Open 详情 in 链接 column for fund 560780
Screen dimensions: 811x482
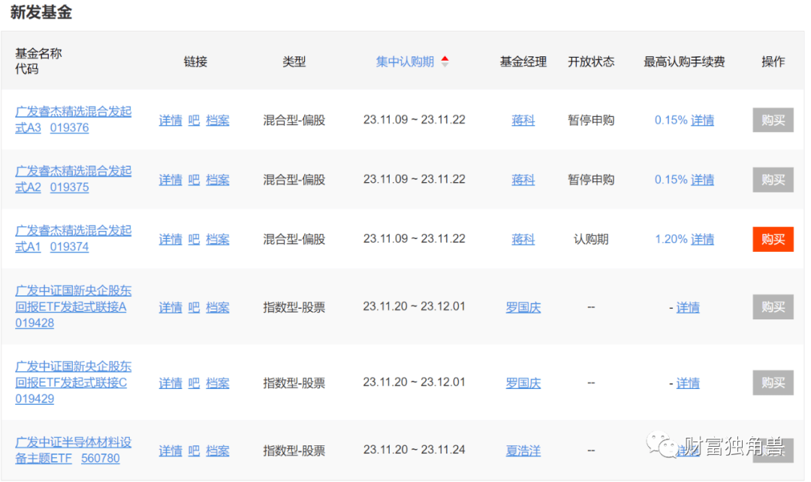[x=170, y=451]
